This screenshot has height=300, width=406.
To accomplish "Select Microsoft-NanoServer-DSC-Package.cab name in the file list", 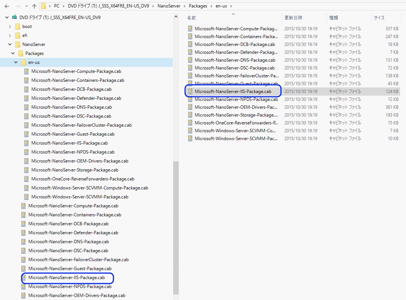I will (235, 68).
